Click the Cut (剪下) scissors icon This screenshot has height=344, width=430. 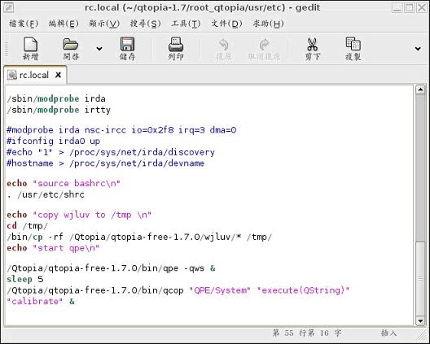(313, 45)
